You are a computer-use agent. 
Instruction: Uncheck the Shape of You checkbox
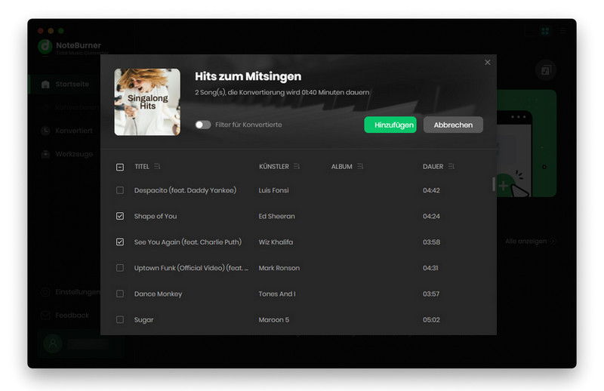tap(120, 217)
